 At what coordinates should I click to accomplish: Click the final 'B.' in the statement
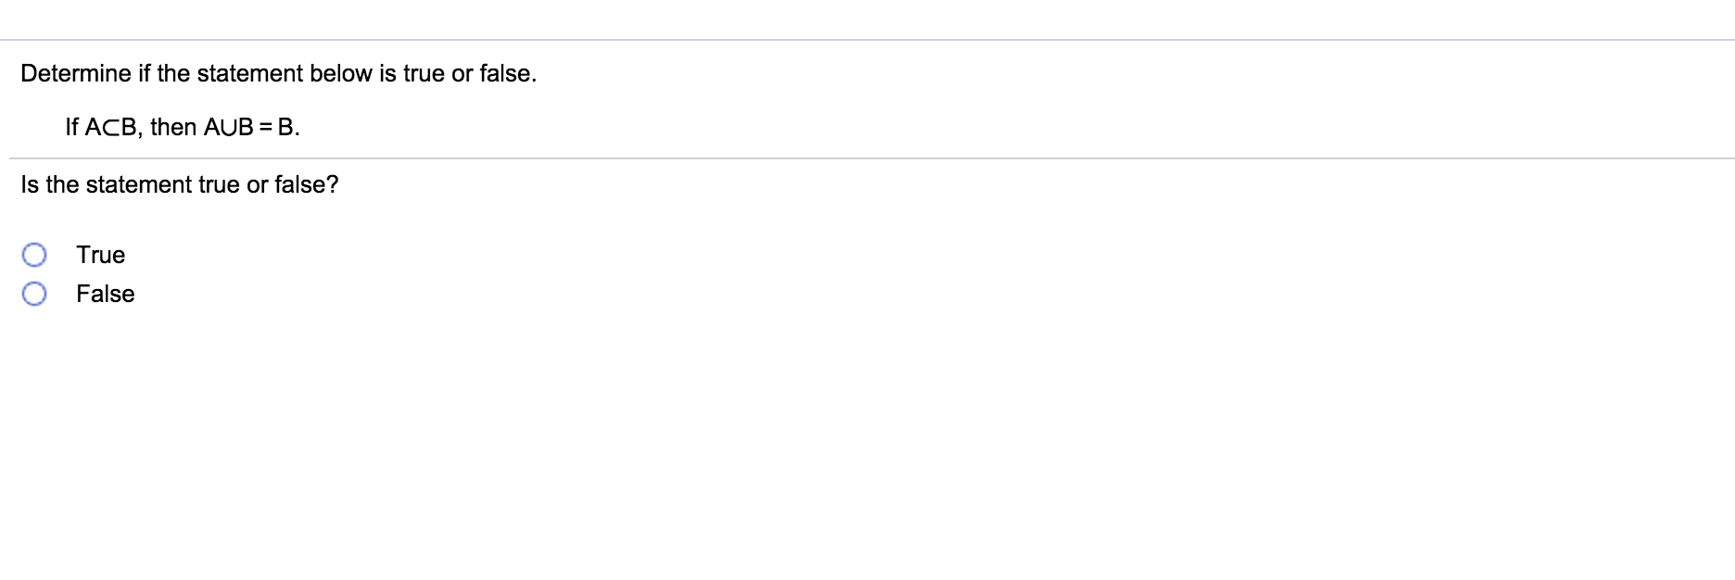(288, 128)
